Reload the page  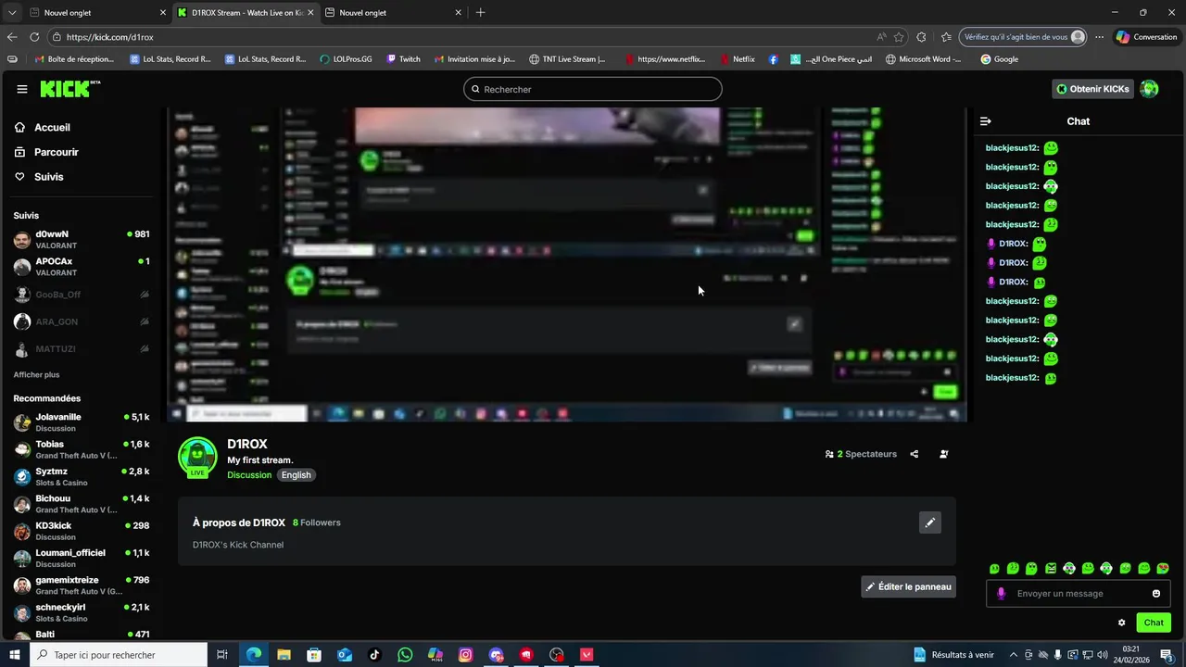(x=34, y=37)
